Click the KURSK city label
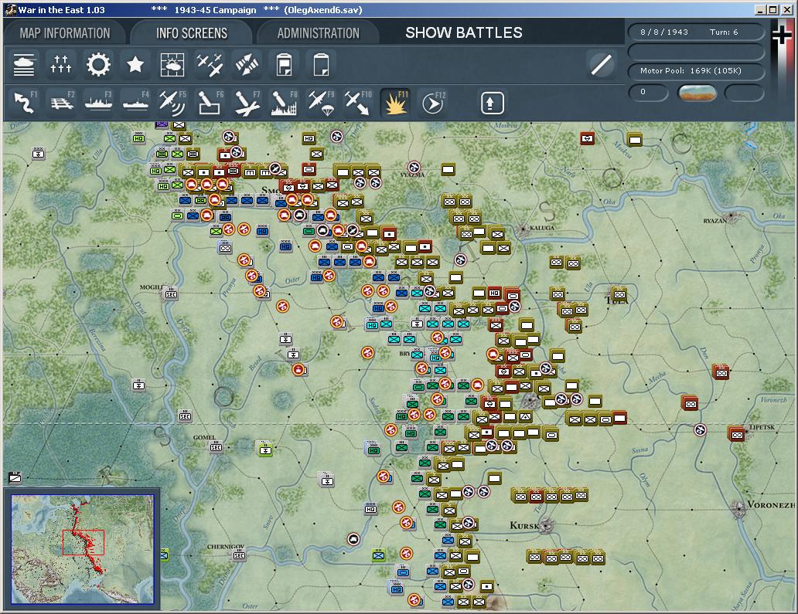Image resolution: width=798 pixels, height=614 pixels. pos(523,525)
